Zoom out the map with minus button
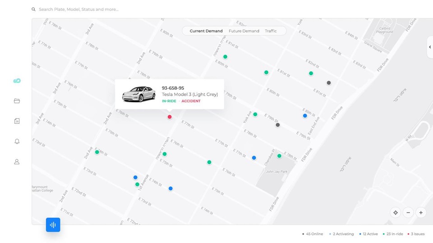The height and width of the screenshot is (243, 433). point(408,213)
